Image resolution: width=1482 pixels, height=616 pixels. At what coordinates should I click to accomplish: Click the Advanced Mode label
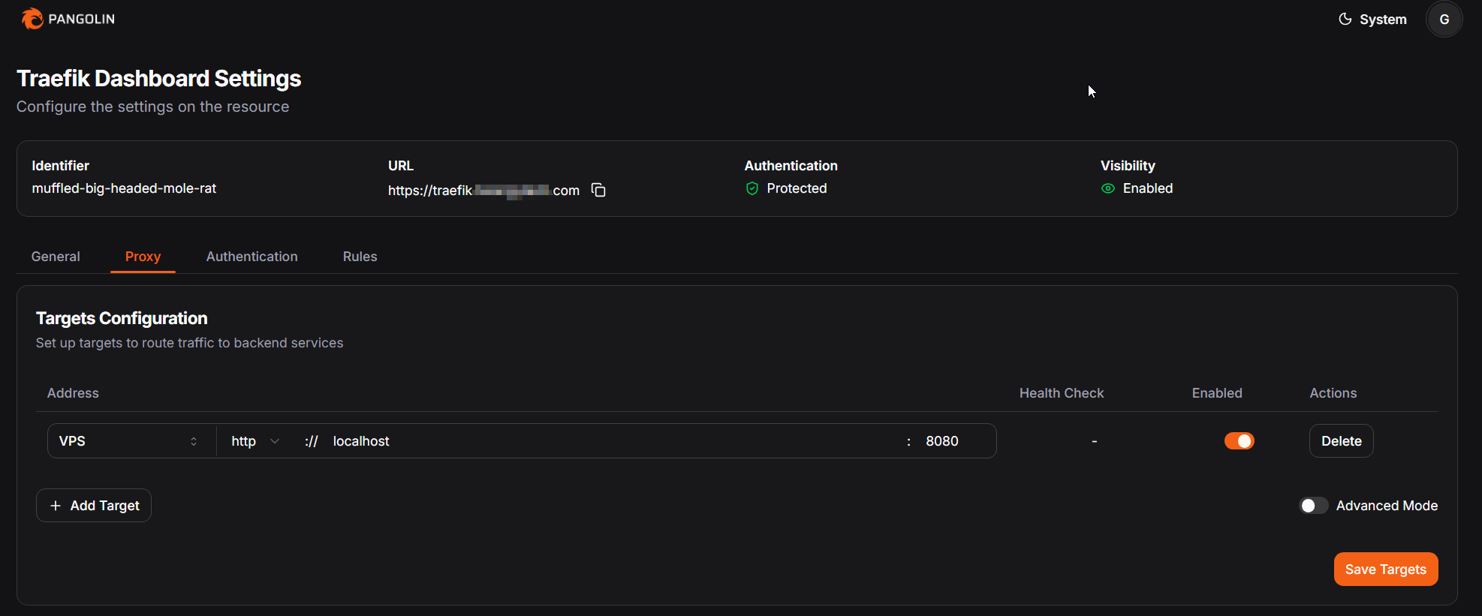1387,506
